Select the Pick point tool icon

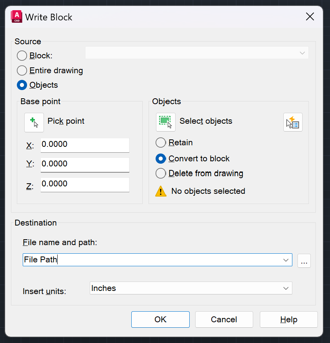(x=34, y=121)
